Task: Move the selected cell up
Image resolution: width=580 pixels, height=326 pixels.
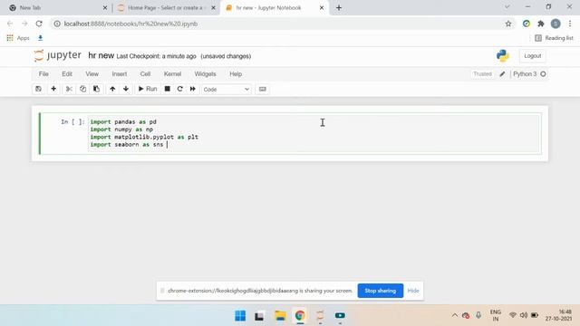Action: tap(112, 89)
